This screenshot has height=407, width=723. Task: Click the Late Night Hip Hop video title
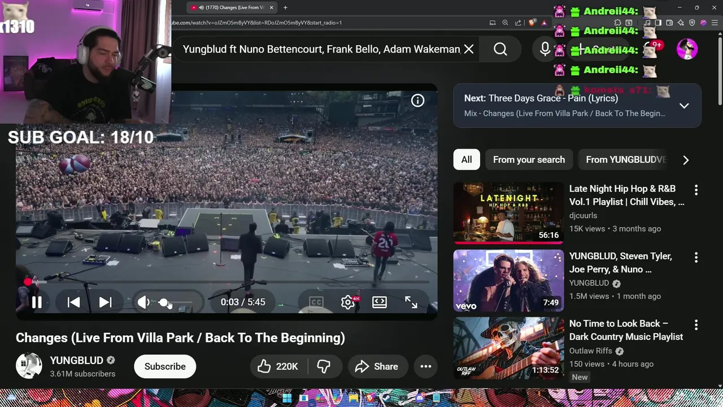pyautogui.click(x=626, y=195)
